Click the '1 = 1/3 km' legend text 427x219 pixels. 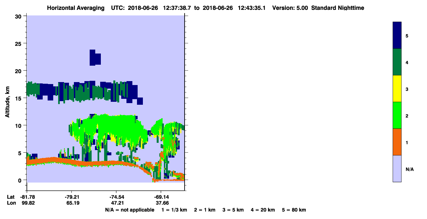tap(174, 210)
